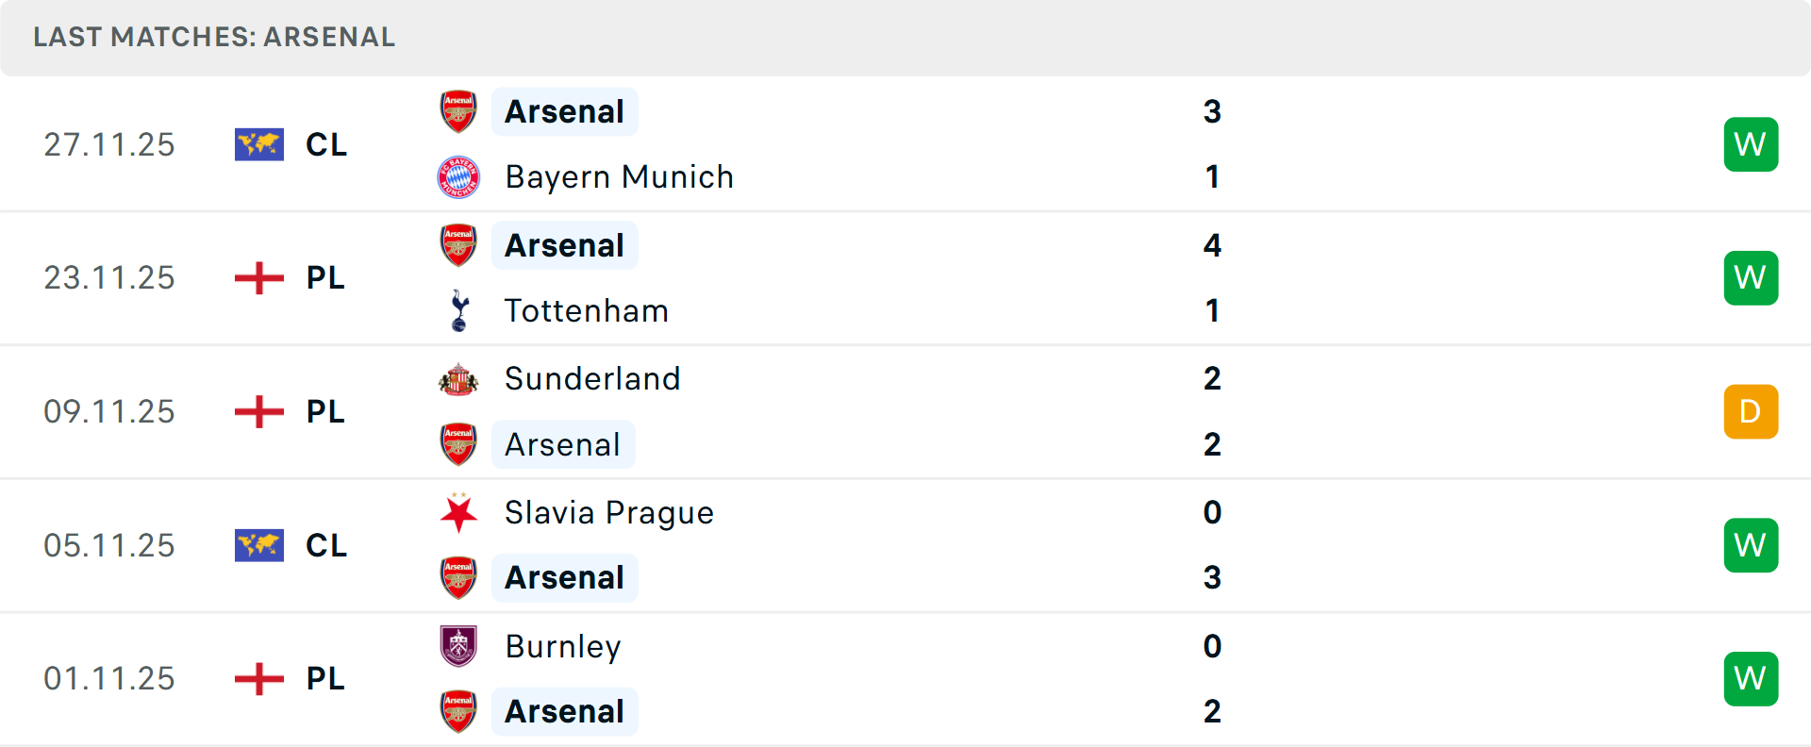The height and width of the screenshot is (747, 1811).
Task: Click the Bayern Munich club crest
Action: click(x=458, y=177)
